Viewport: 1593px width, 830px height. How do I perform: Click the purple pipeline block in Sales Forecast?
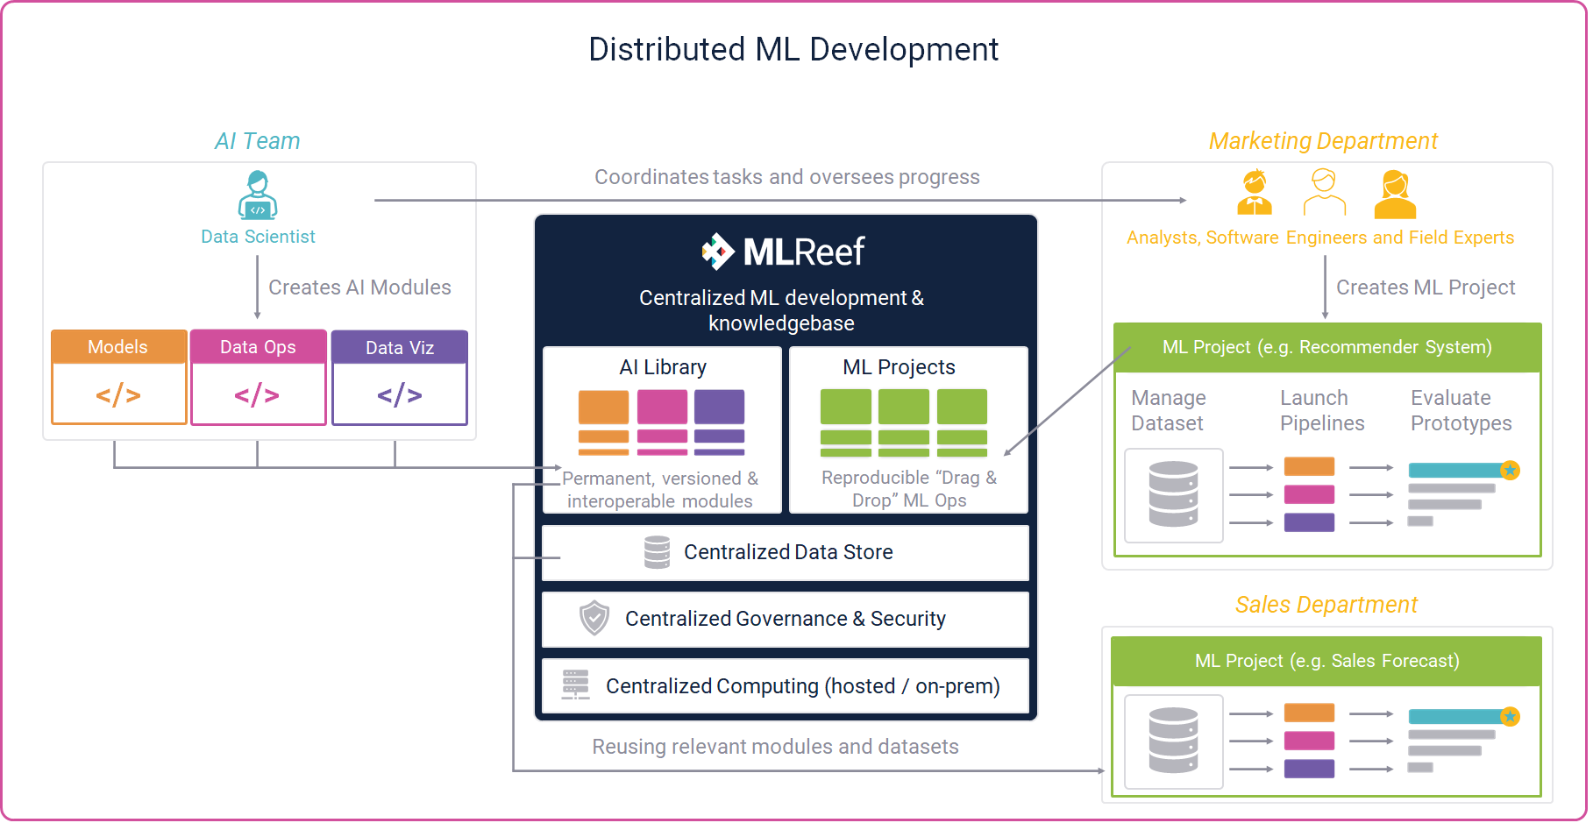tap(1309, 769)
